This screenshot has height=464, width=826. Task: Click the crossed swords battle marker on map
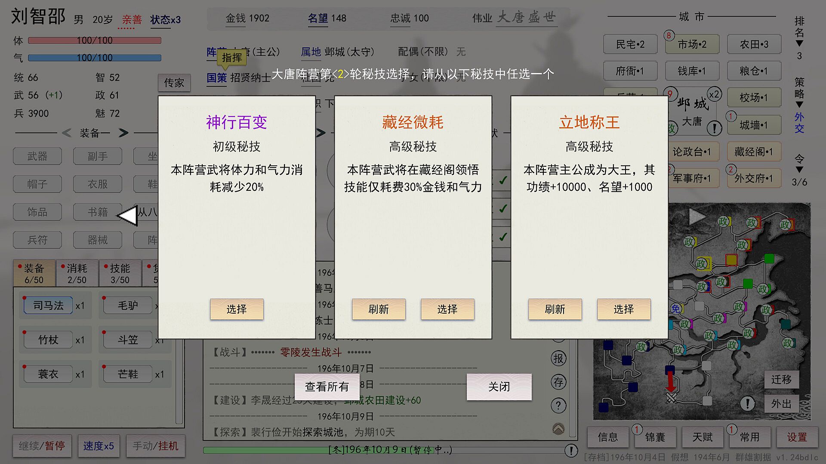pos(671,398)
